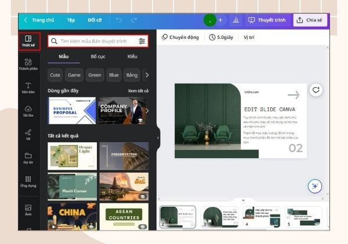Image resolution: width=348 pixels, height=244 pixels.
Task: Open the Thành phần elements panel
Action: pos(28,64)
